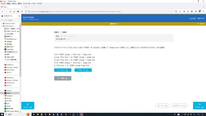206x116 pixels.
Task: Click the small next (n) button below answers
Action: (83, 70)
